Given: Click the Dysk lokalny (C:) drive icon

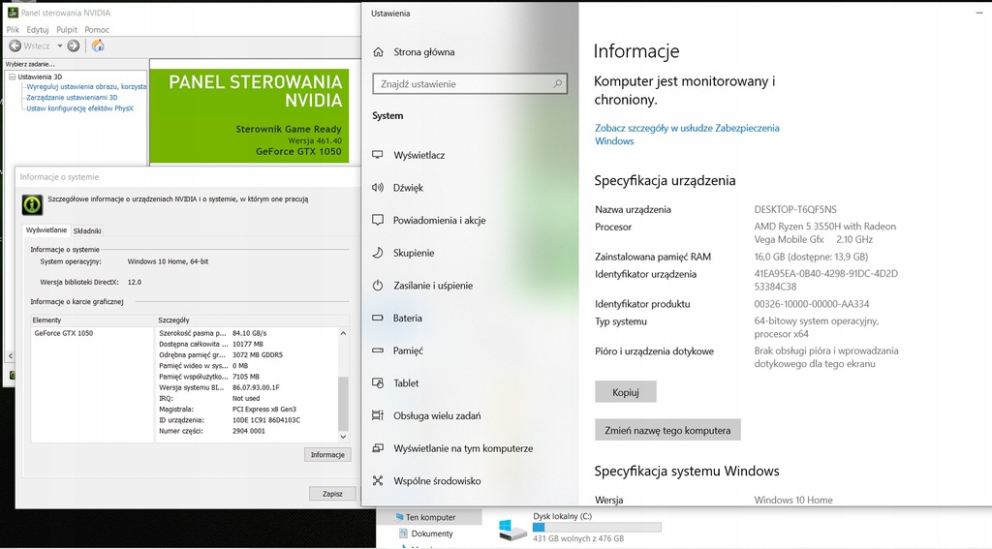Looking at the screenshot, I should [x=511, y=530].
